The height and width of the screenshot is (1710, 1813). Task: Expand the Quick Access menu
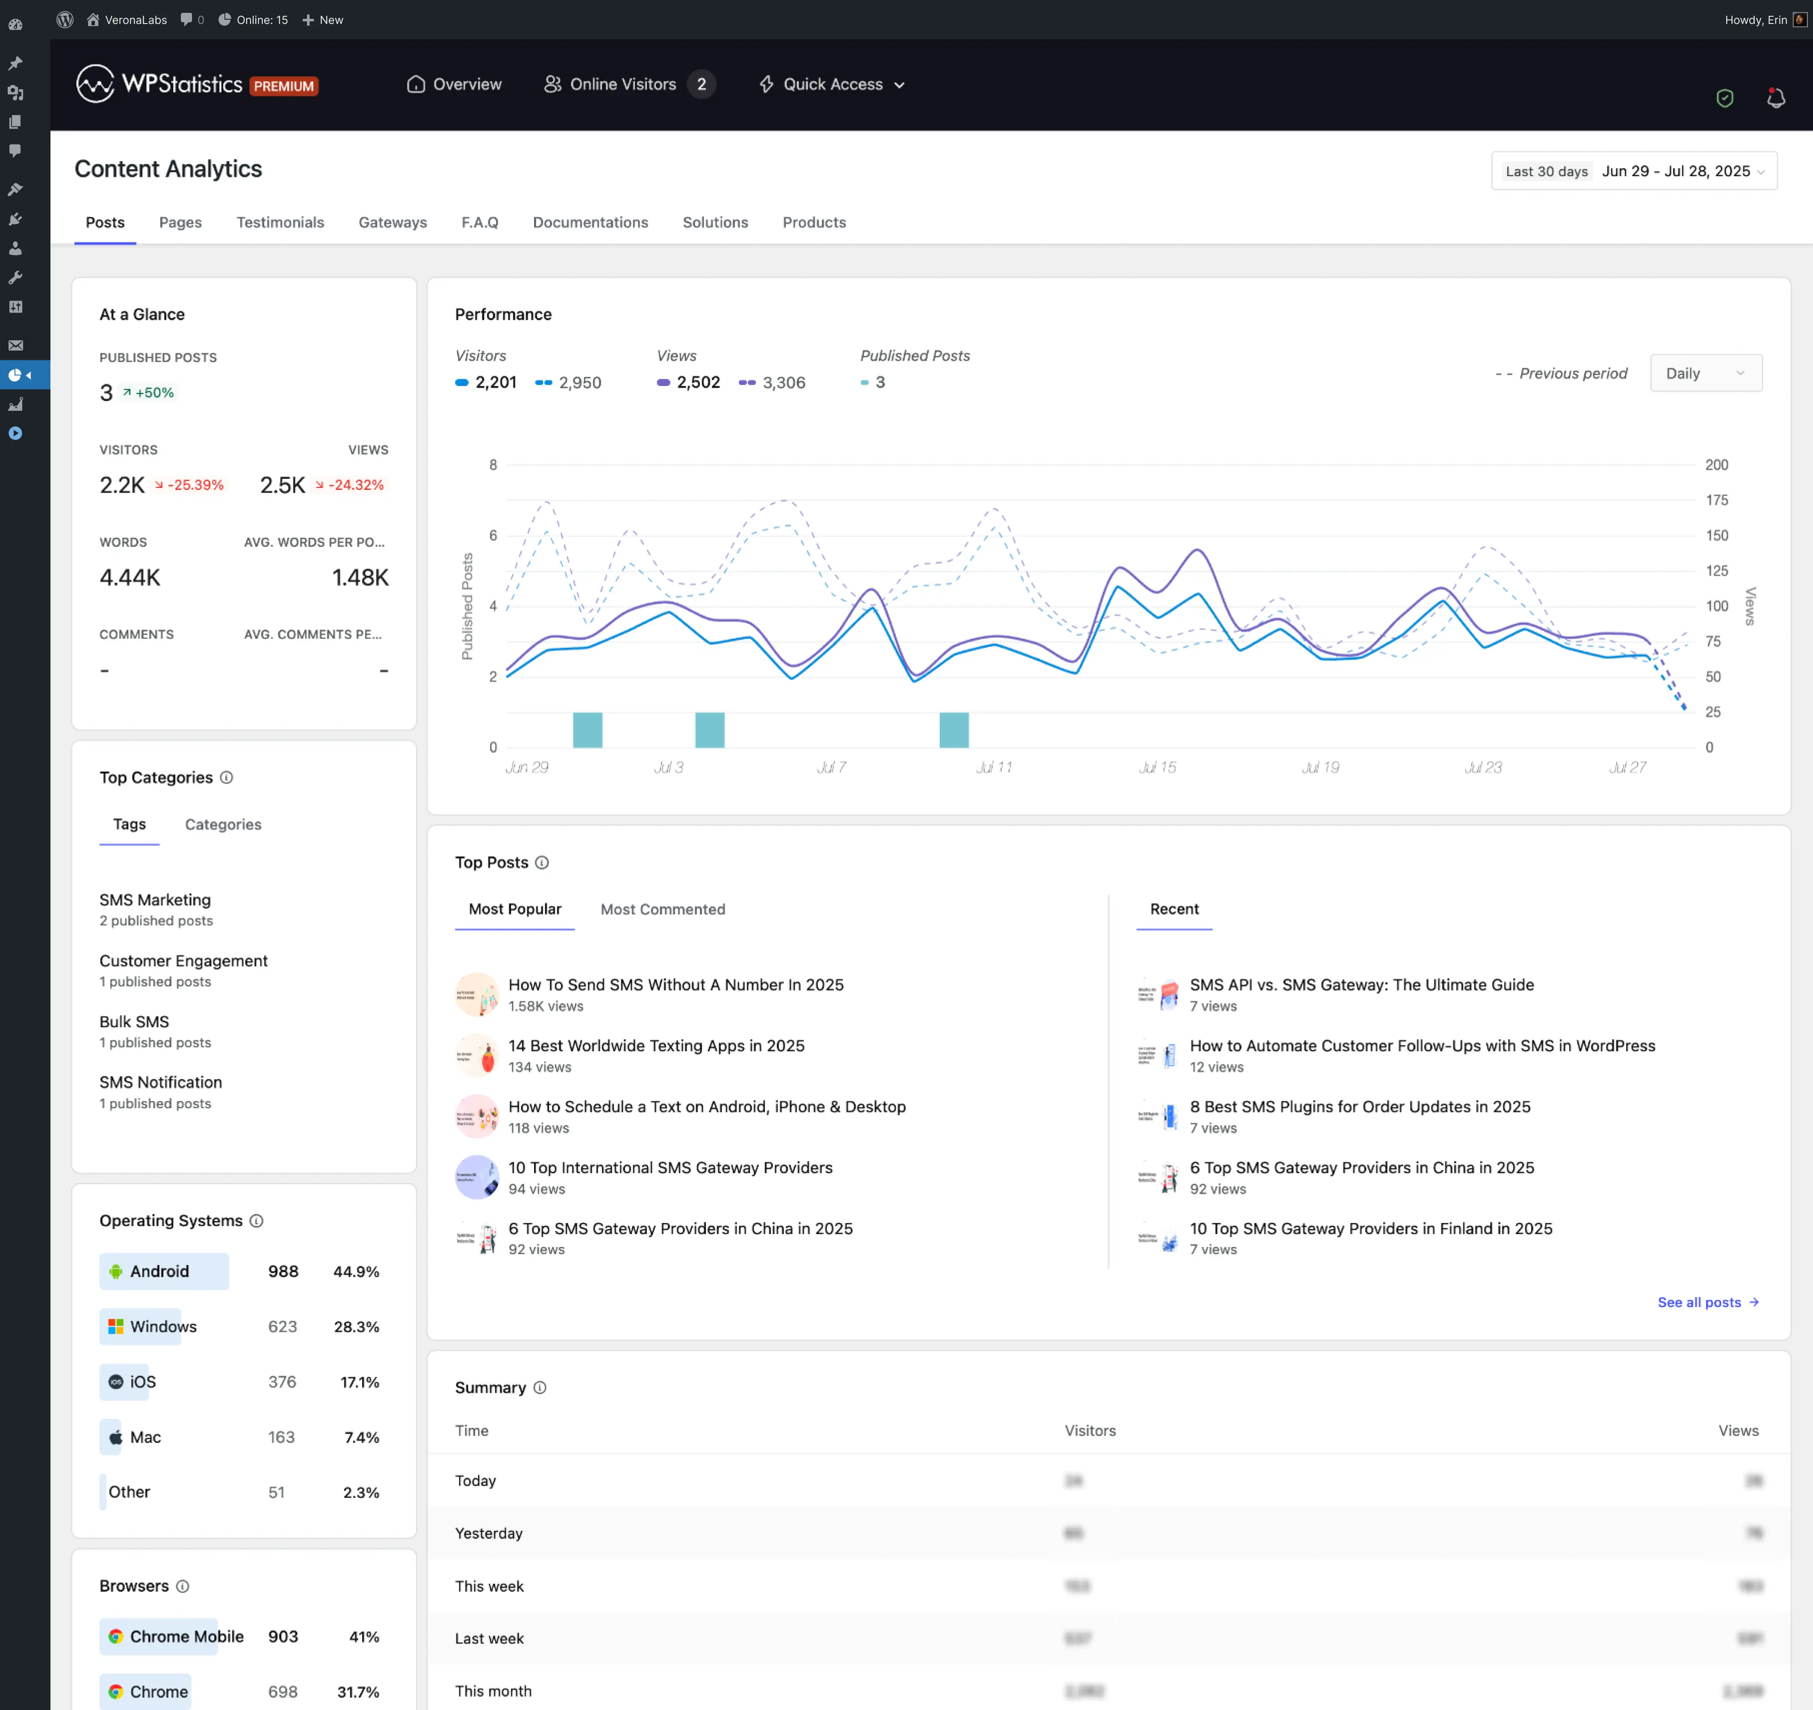pos(831,84)
